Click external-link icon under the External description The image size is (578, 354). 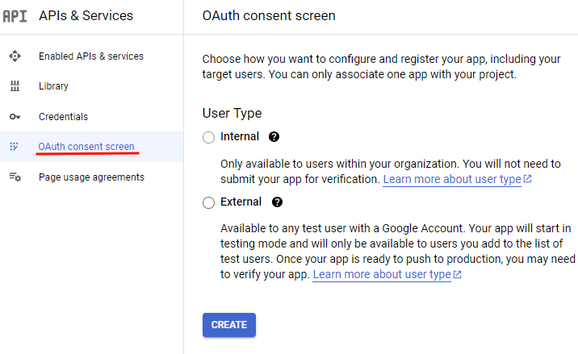coord(458,275)
